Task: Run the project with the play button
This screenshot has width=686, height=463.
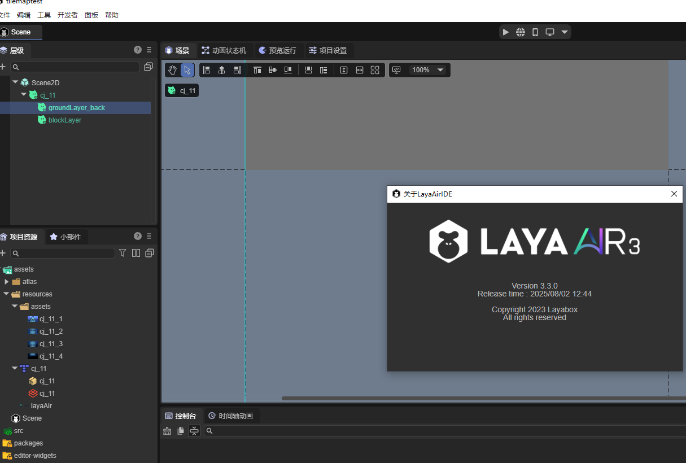Action: 506,32
